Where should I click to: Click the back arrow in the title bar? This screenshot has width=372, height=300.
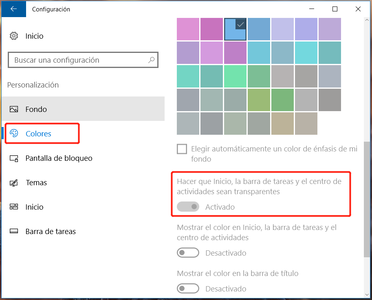click(x=13, y=9)
